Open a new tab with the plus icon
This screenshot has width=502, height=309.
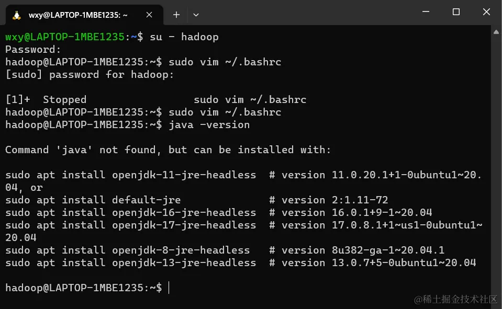(x=176, y=15)
